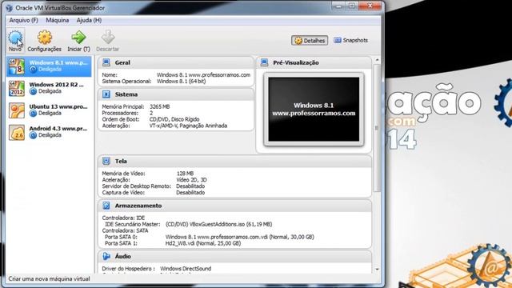This screenshot has width=512, height=288.
Task: Open the Geral settings header link
Action: tap(122, 62)
